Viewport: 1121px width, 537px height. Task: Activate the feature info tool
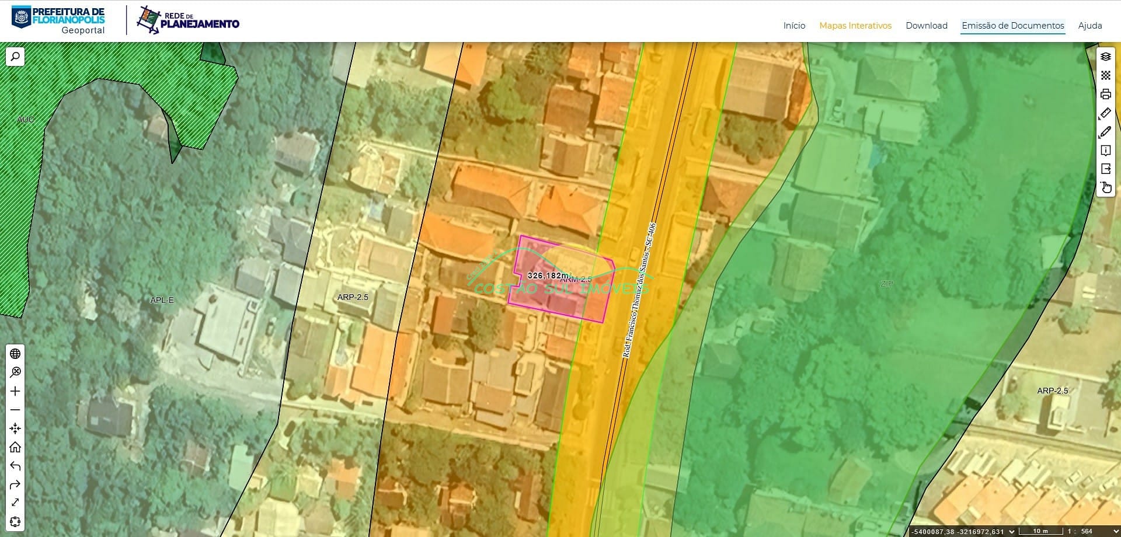(1105, 151)
